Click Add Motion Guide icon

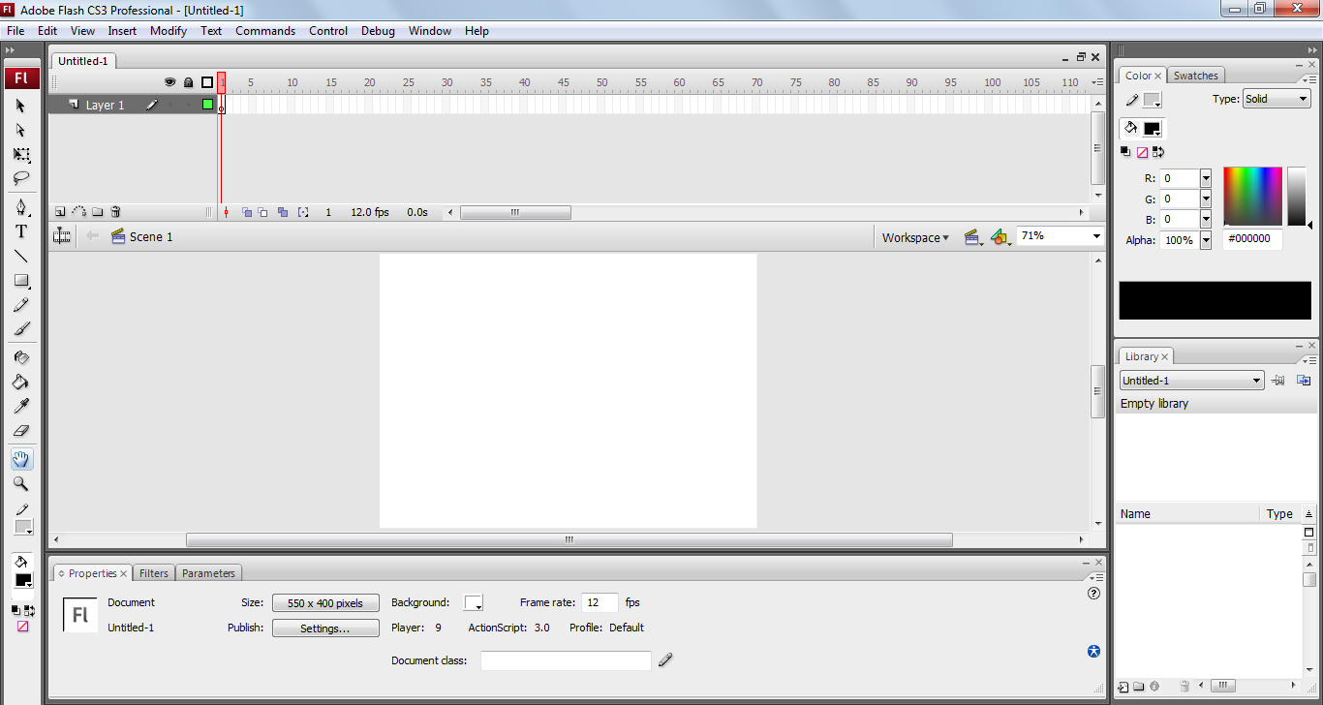[x=79, y=212]
